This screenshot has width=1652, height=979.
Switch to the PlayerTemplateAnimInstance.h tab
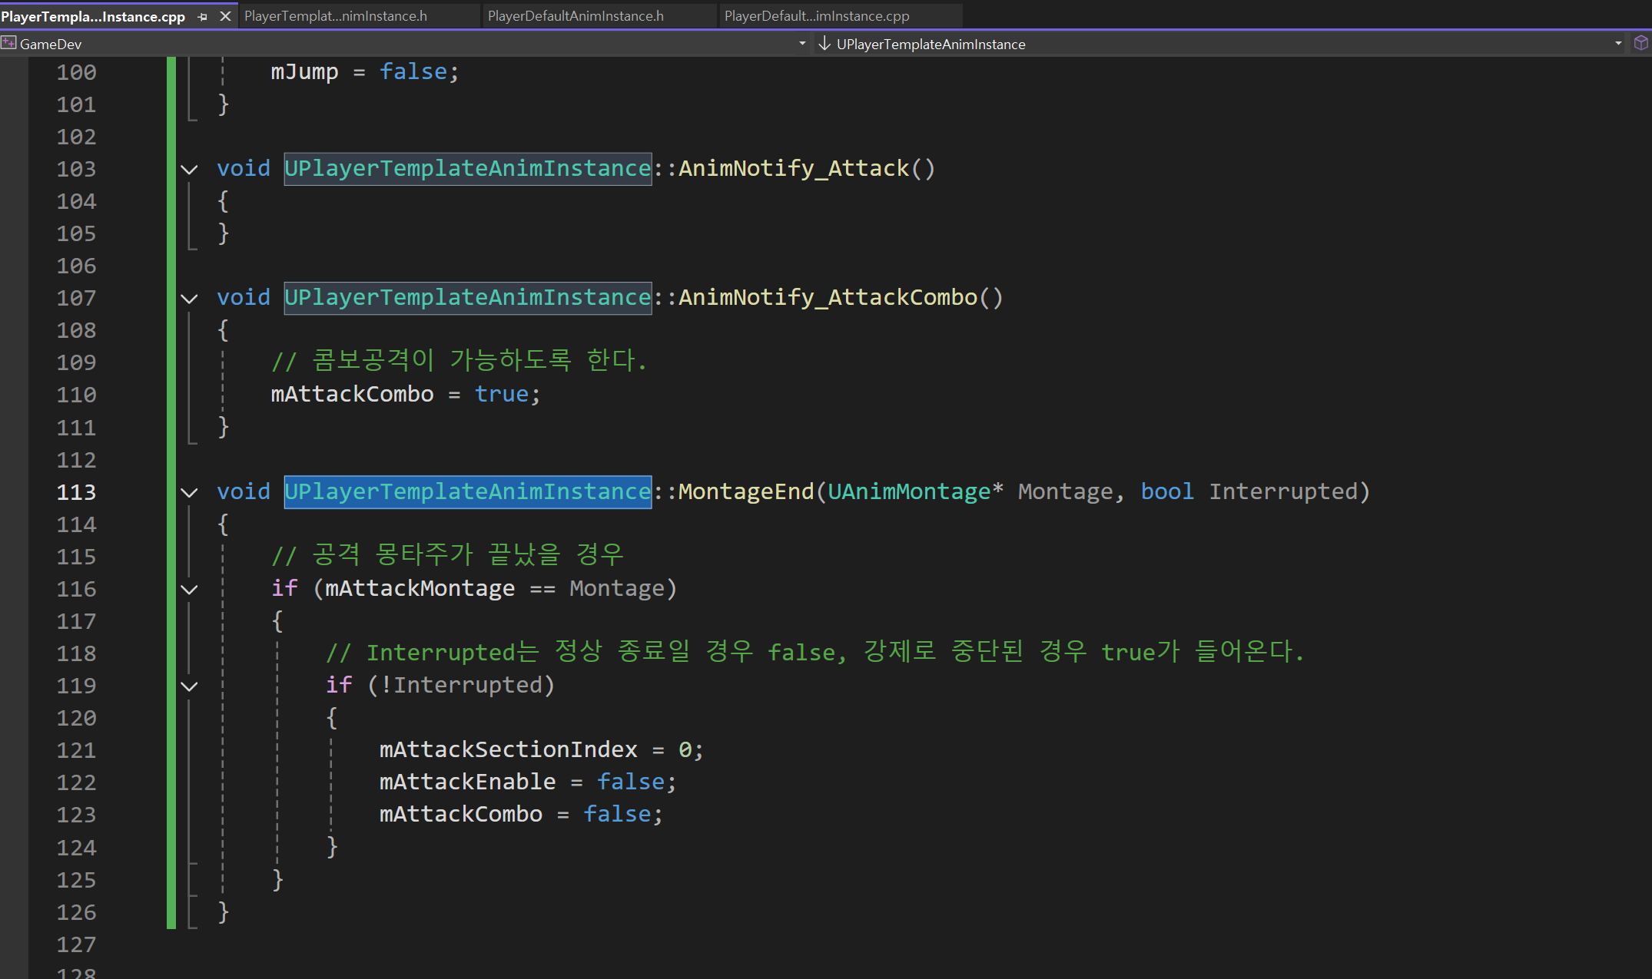tap(336, 16)
